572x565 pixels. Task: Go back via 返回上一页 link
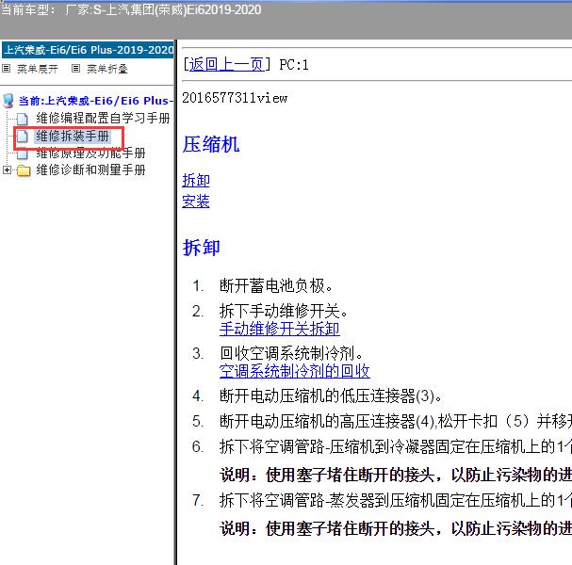(226, 65)
